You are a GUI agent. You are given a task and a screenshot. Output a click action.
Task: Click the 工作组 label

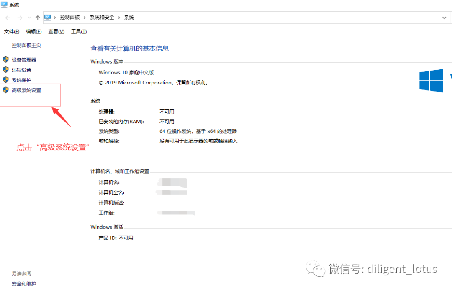click(107, 213)
